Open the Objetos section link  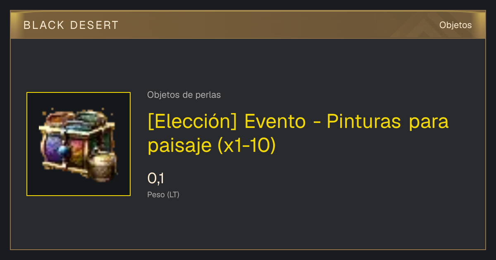point(455,25)
